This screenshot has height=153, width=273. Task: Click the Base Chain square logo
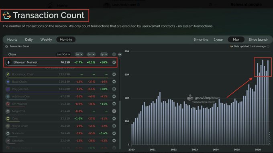[8, 81]
